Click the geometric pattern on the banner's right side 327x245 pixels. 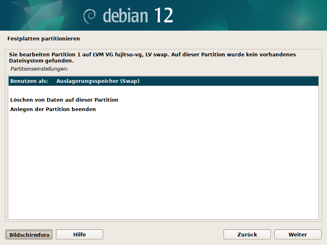[278, 16]
